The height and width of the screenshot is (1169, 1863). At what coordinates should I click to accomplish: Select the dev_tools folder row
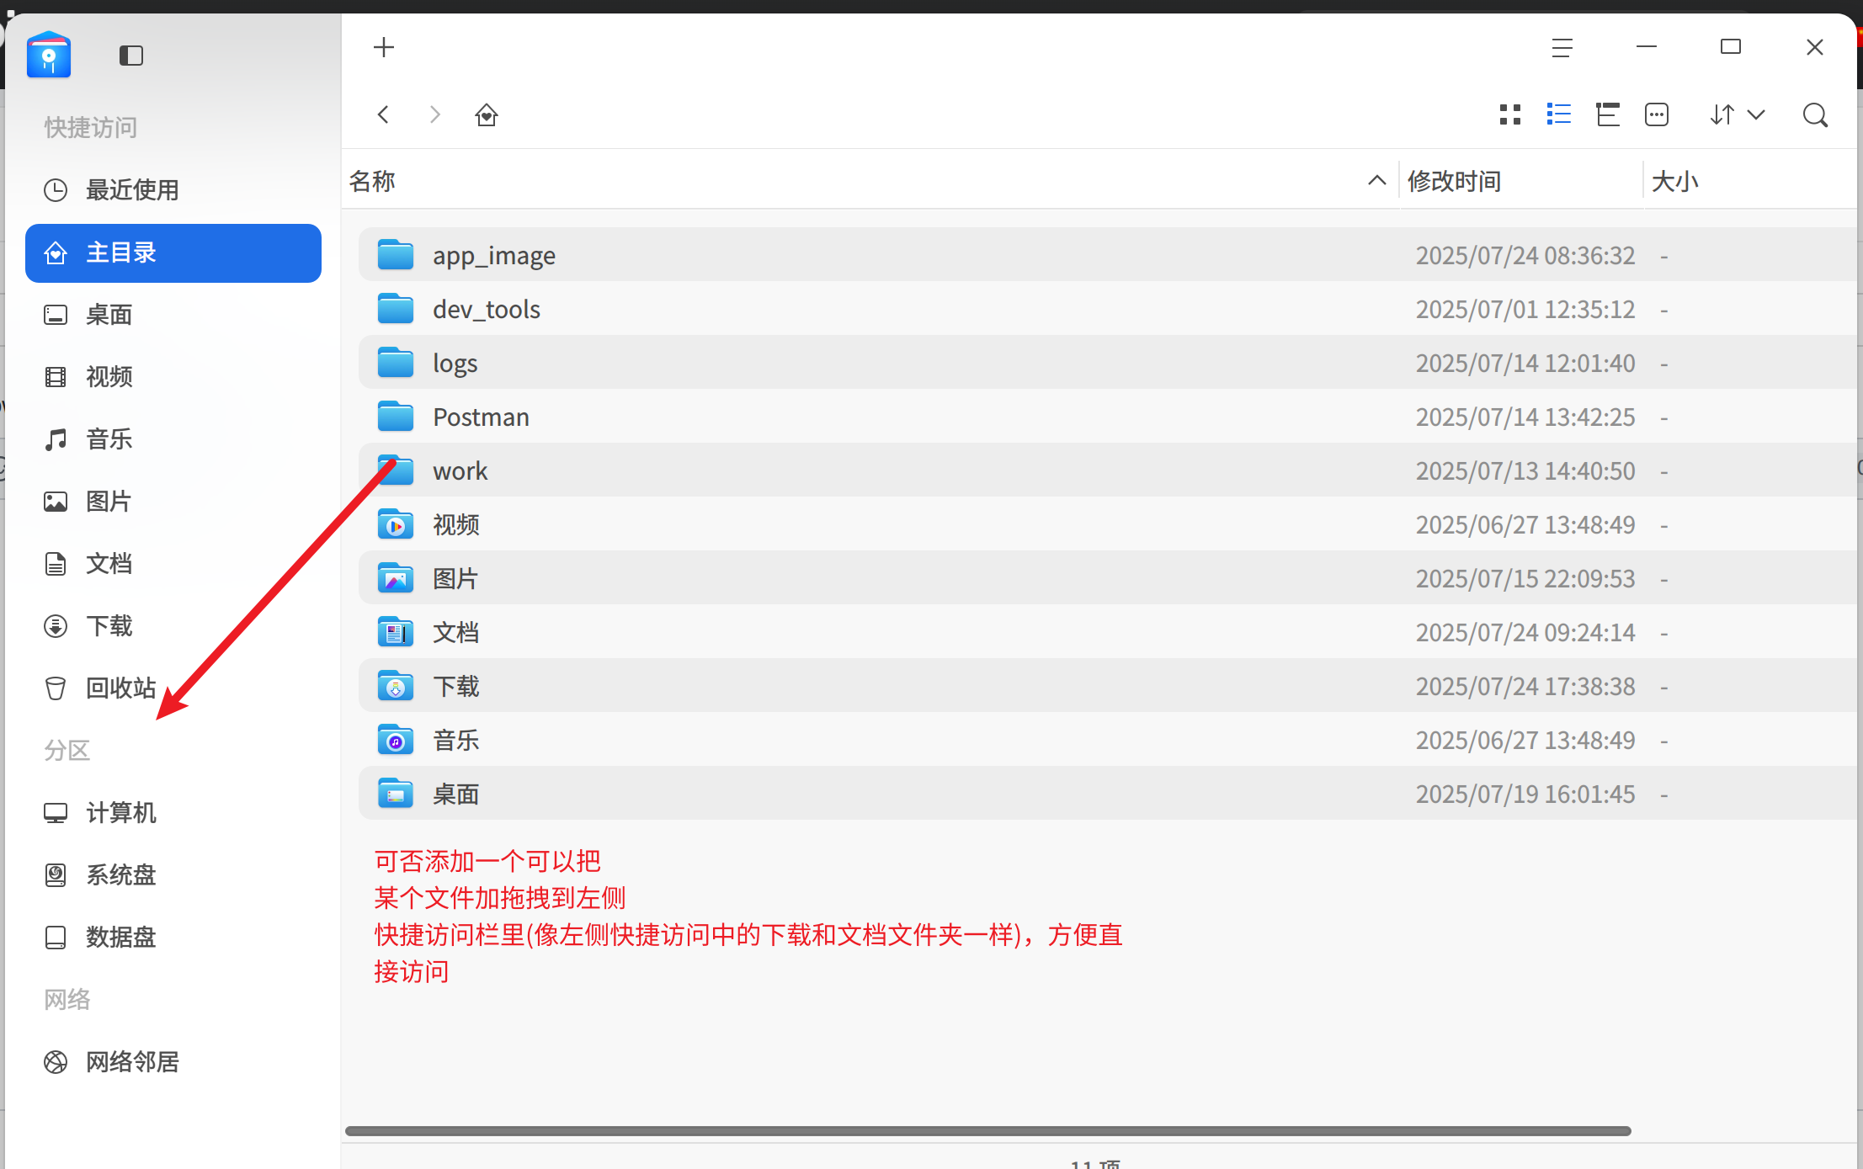point(1107,309)
